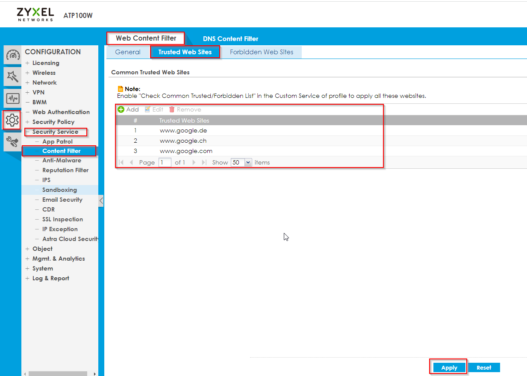Switch to the DNS Content Filter tab
This screenshot has width=527, height=376.
pyautogui.click(x=230, y=38)
